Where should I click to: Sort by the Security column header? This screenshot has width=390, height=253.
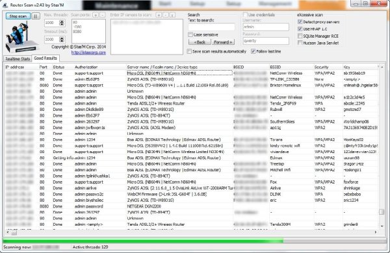pyautogui.click(x=328, y=67)
